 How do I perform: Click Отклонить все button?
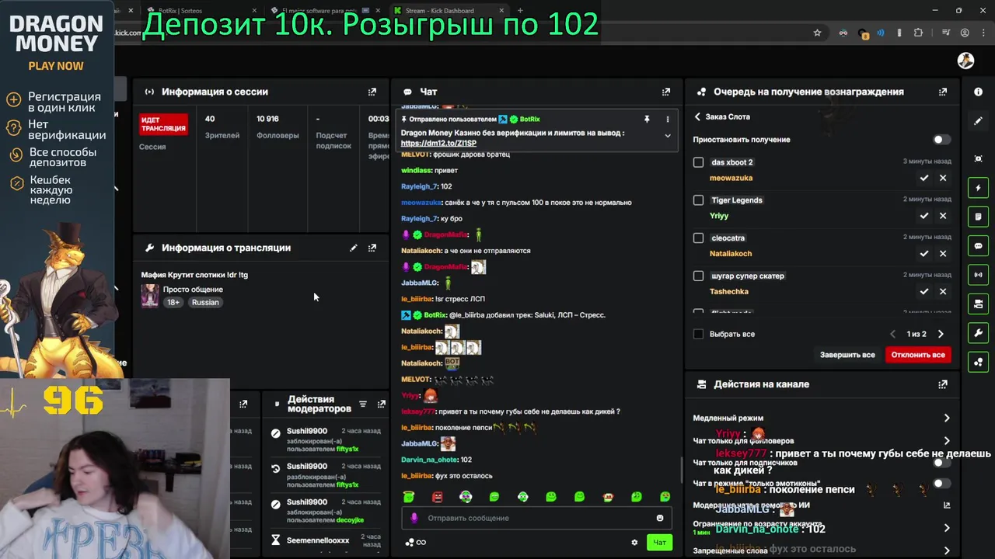click(918, 355)
